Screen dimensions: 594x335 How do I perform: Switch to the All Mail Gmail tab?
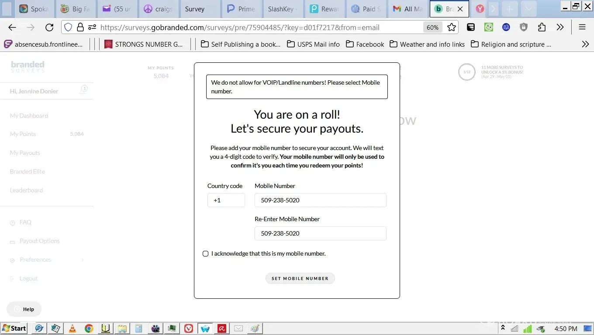[x=408, y=9]
